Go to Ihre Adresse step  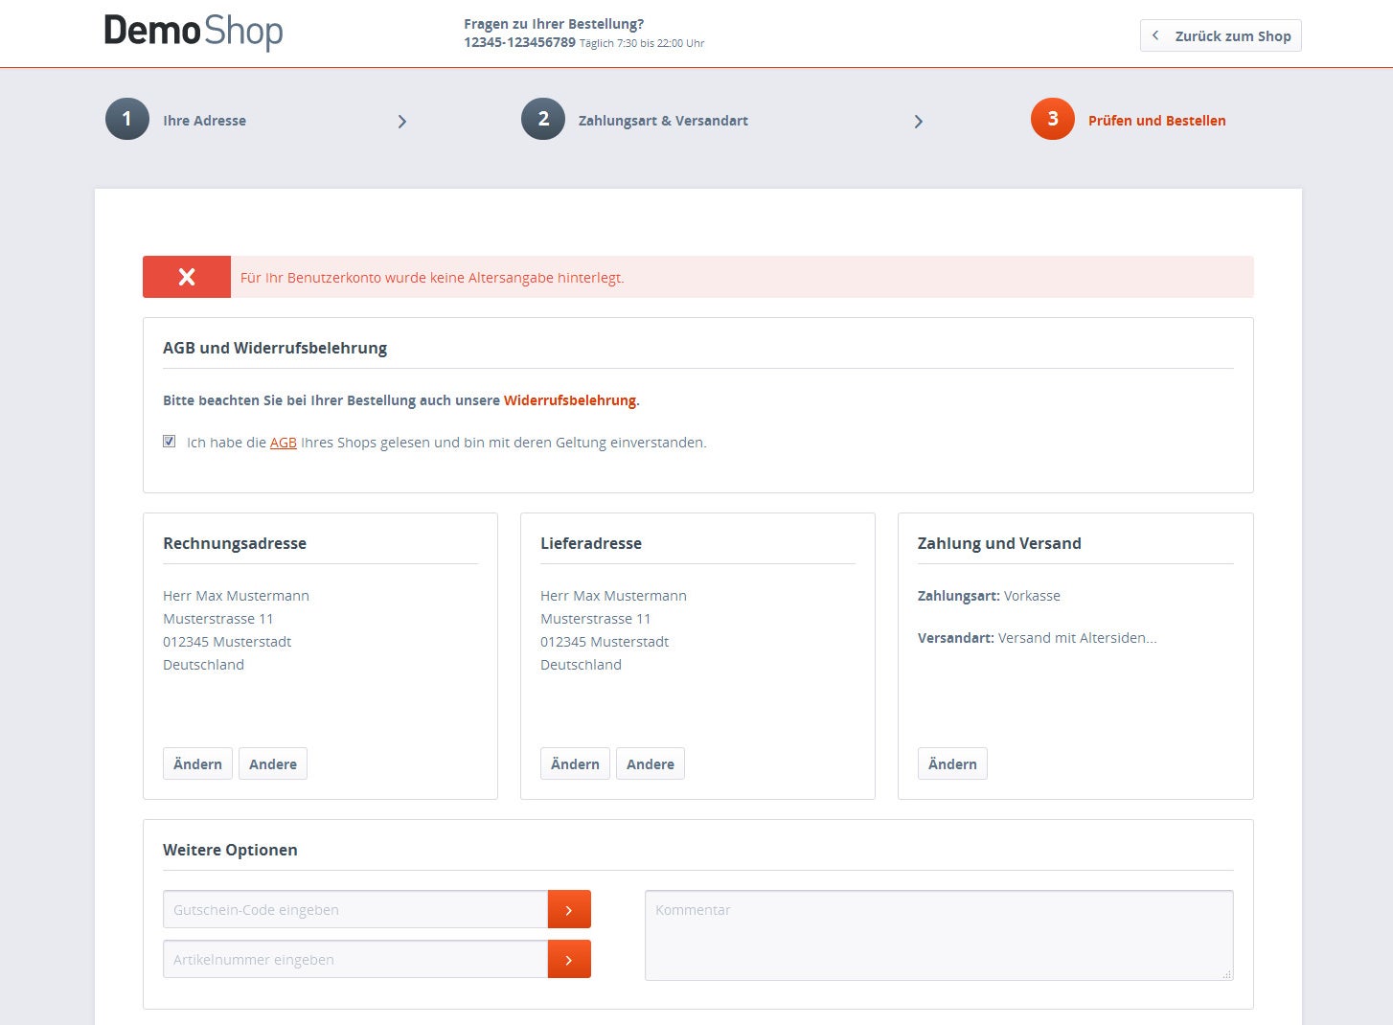[204, 121]
